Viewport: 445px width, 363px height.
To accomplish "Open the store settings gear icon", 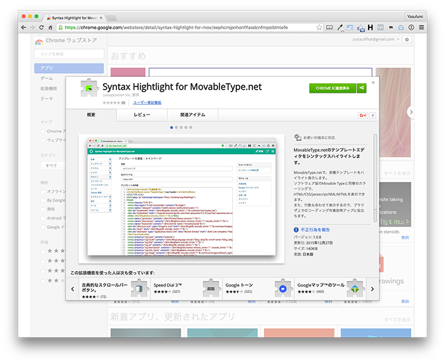I will (407, 39).
